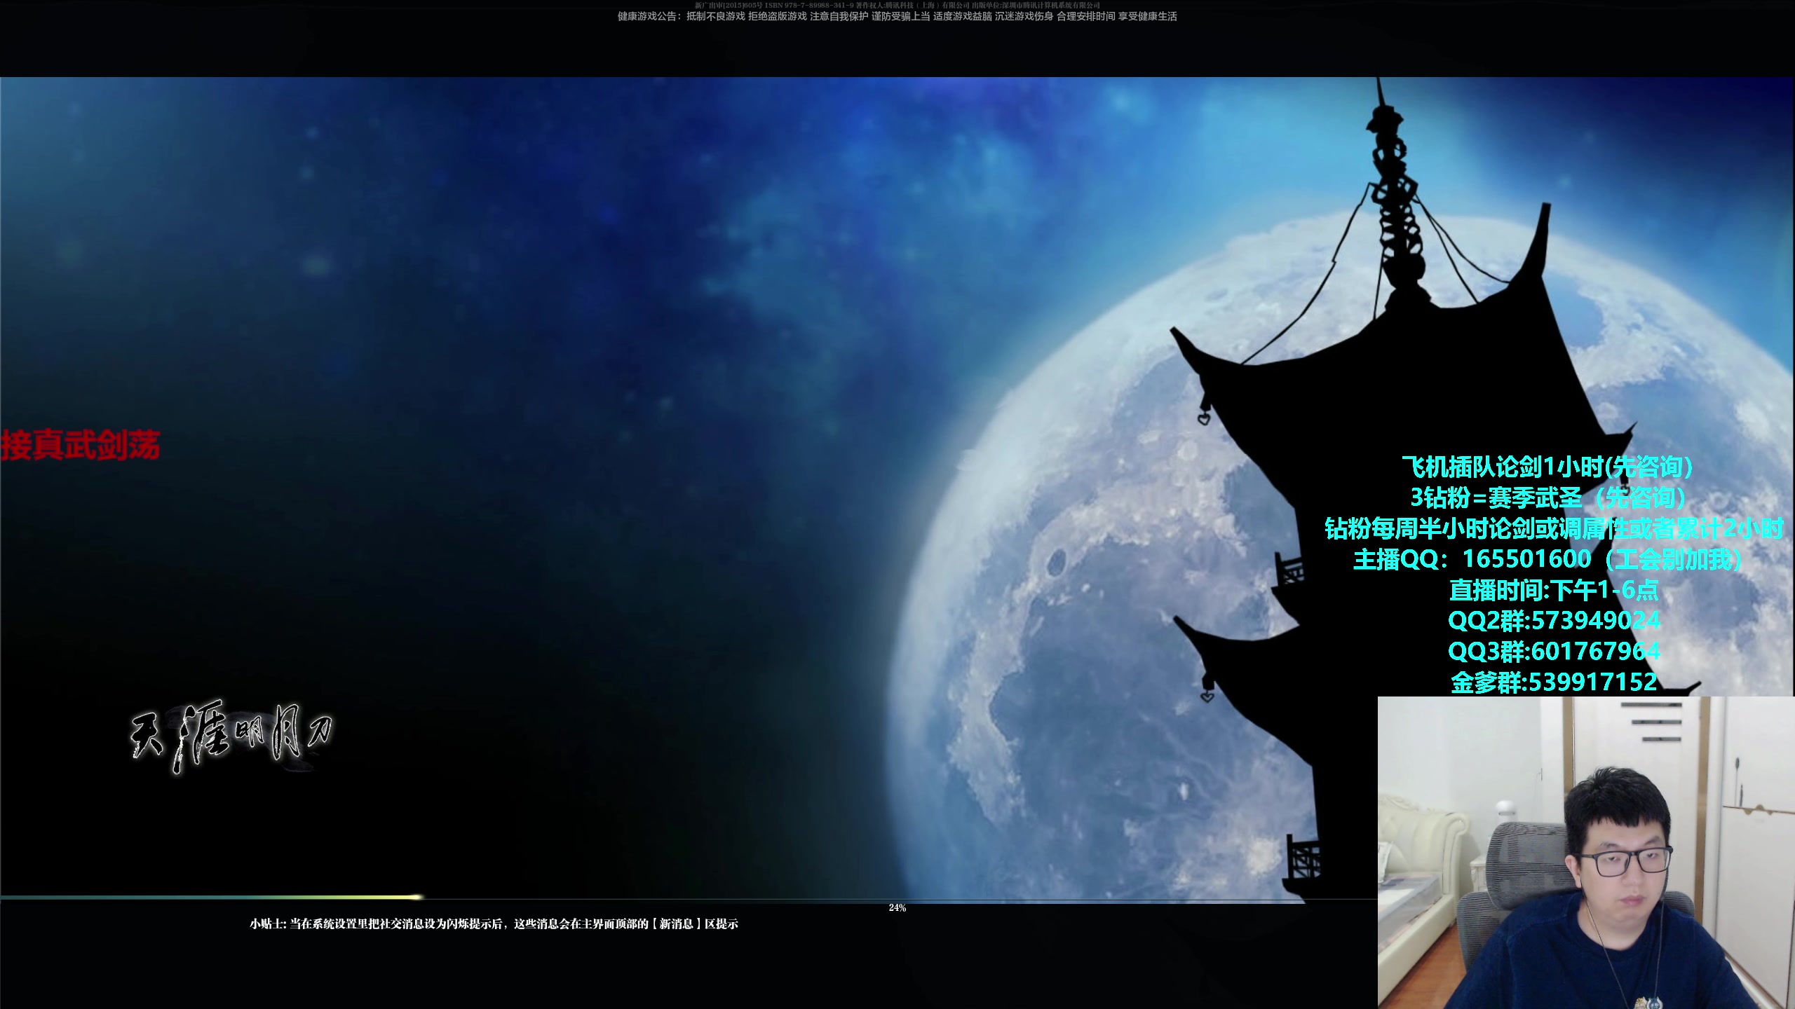The height and width of the screenshot is (1009, 1795).
Task: Click the 金爹群:539917152 text
Action: [x=1553, y=682]
